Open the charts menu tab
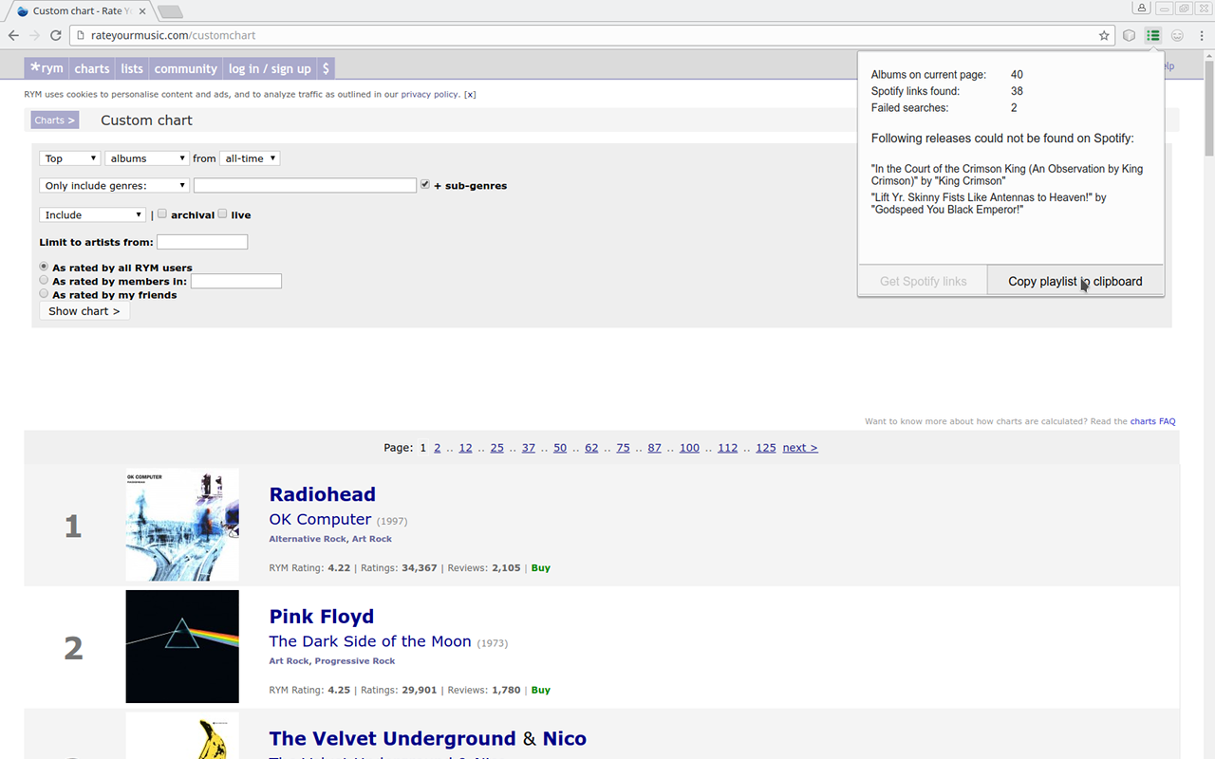This screenshot has width=1215, height=759. pyautogui.click(x=92, y=68)
